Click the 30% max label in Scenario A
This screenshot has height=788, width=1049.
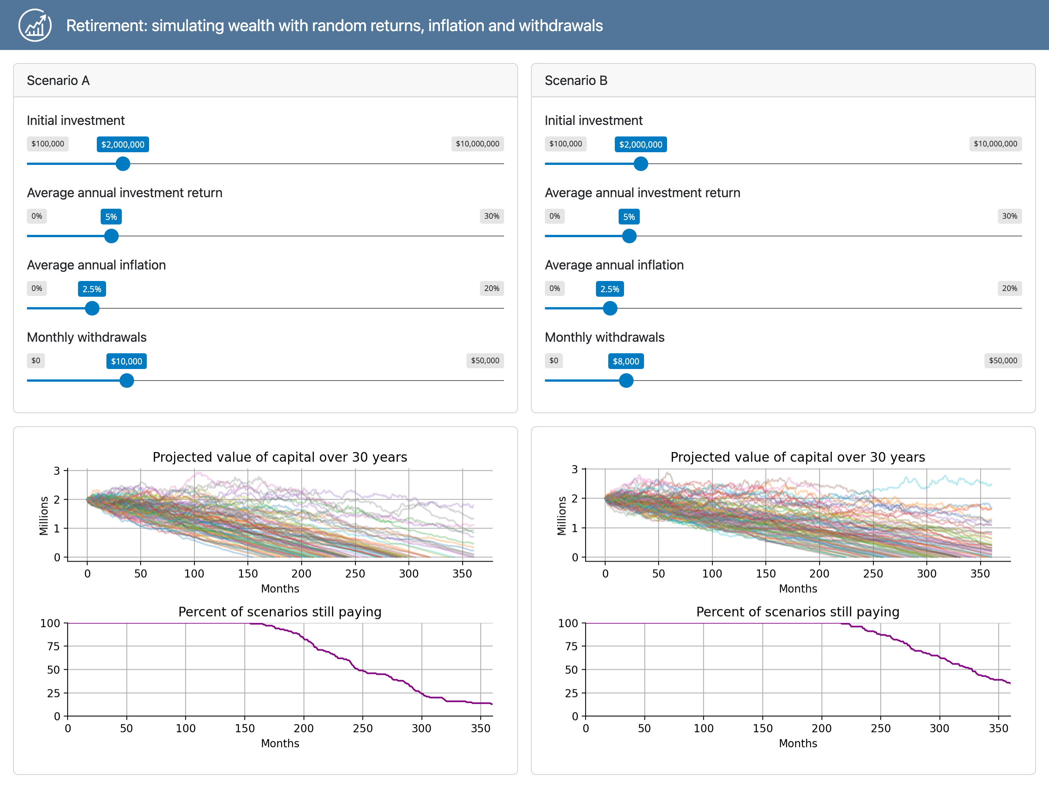[x=491, y=216]
